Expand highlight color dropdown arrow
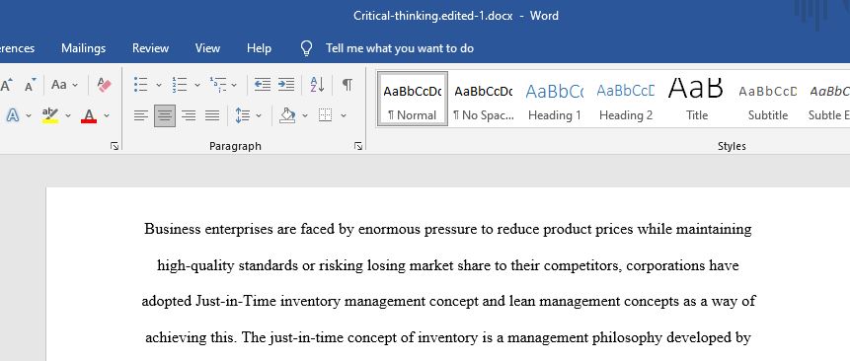Image resolution: width=850 pixels, height=361 pixels. click(68, 115)
